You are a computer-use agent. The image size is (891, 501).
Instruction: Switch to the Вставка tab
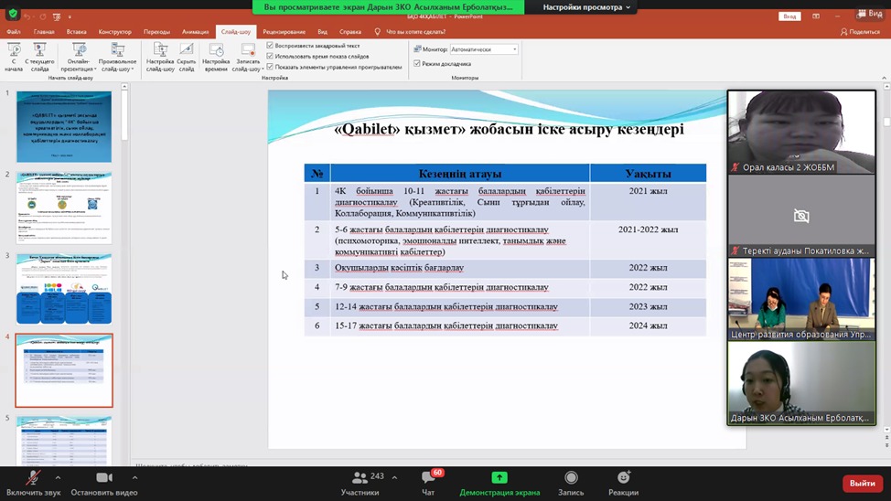(x=76, y=32)
